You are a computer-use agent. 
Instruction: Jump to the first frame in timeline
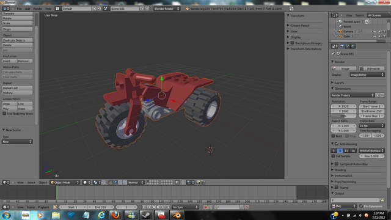144,207
